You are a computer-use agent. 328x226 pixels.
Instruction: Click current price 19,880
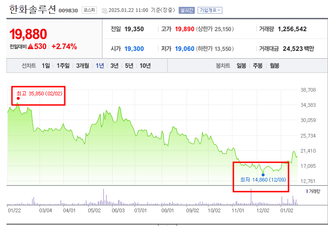click(28, 34)
